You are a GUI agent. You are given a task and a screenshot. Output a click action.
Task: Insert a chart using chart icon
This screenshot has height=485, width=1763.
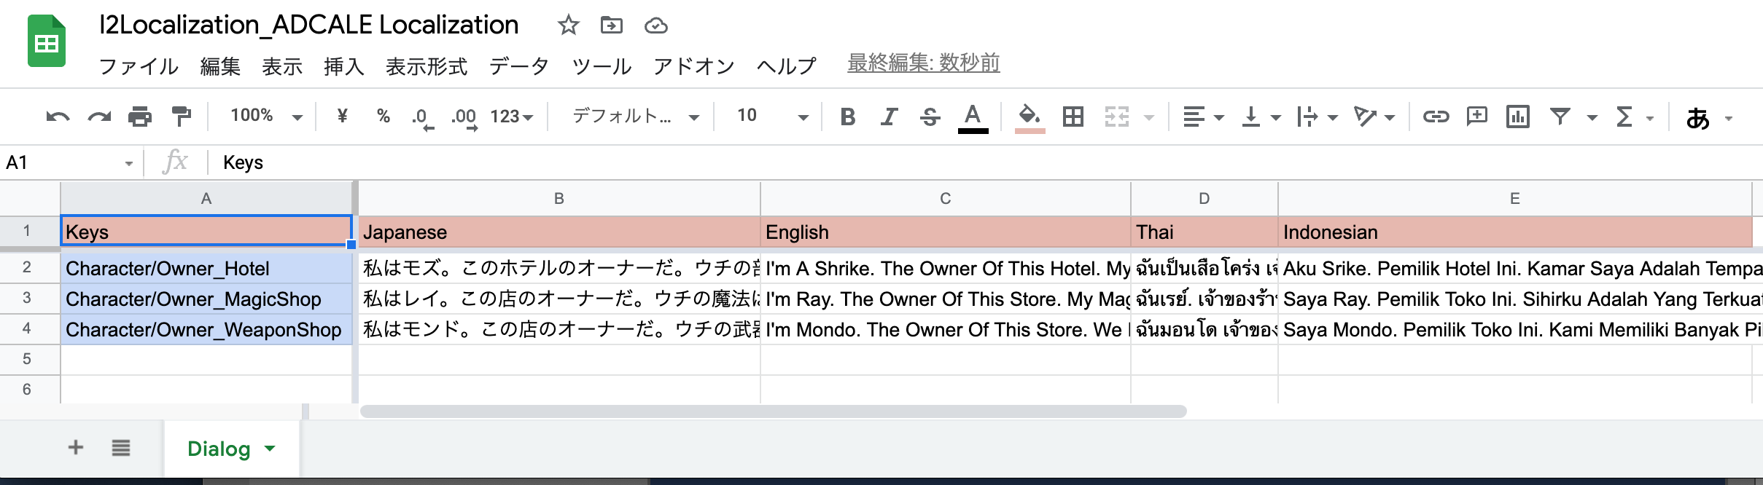1517,117
